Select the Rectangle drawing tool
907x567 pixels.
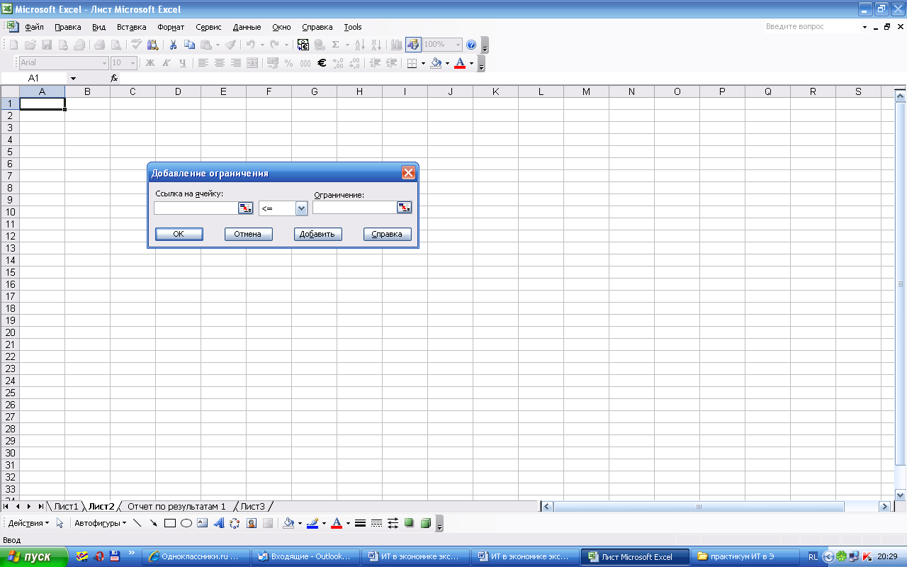coord(170,523)
